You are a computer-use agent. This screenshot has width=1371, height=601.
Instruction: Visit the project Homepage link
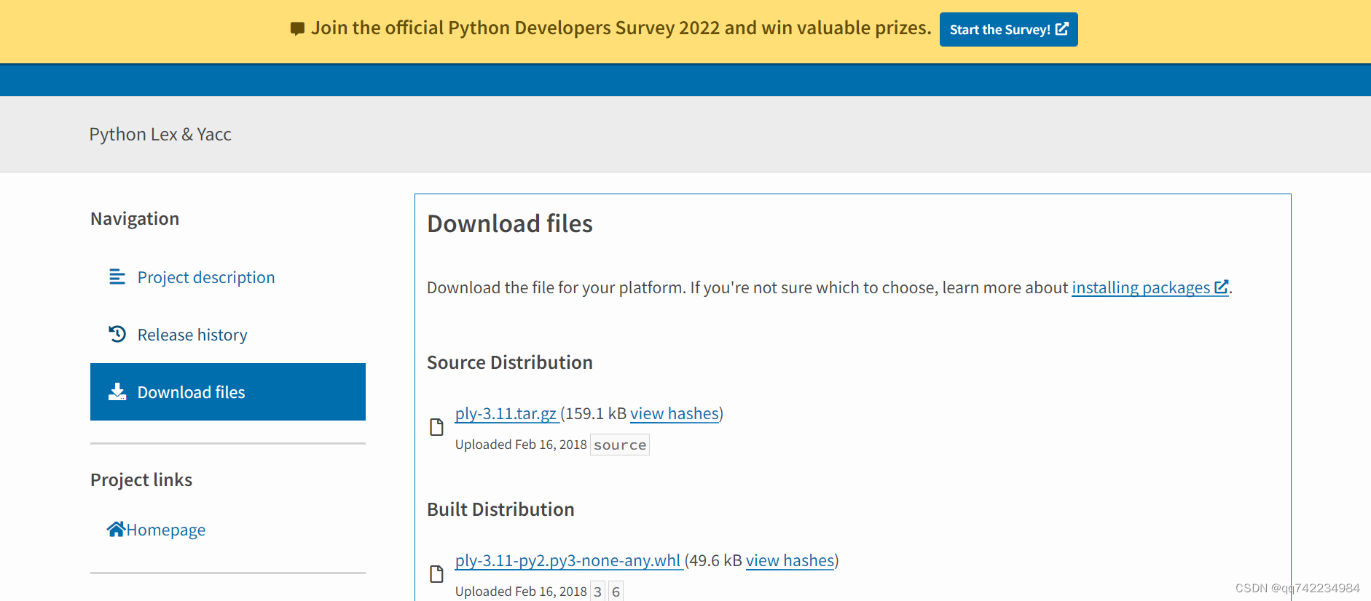165,530
